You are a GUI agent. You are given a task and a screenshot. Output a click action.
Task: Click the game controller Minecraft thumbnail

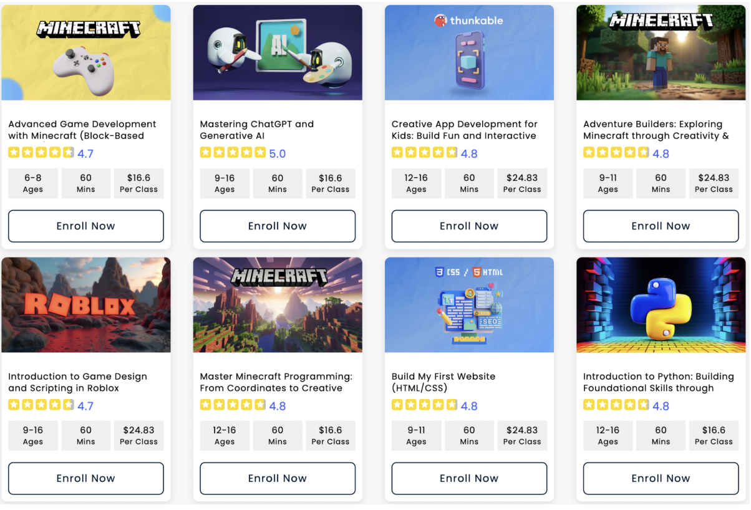click(86, 52)
